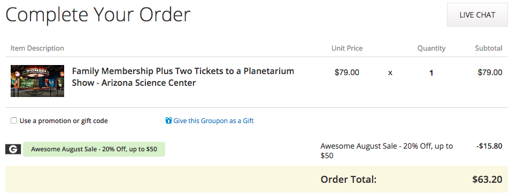Click the Complete Your Order heading
The image size is (509, 194).
coord(98,14)
